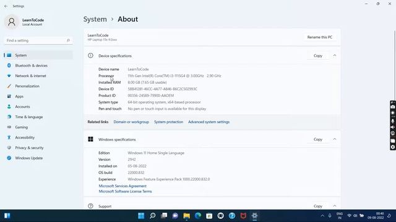
Task: Click the tray microphone icon
Action: [330, 216]
